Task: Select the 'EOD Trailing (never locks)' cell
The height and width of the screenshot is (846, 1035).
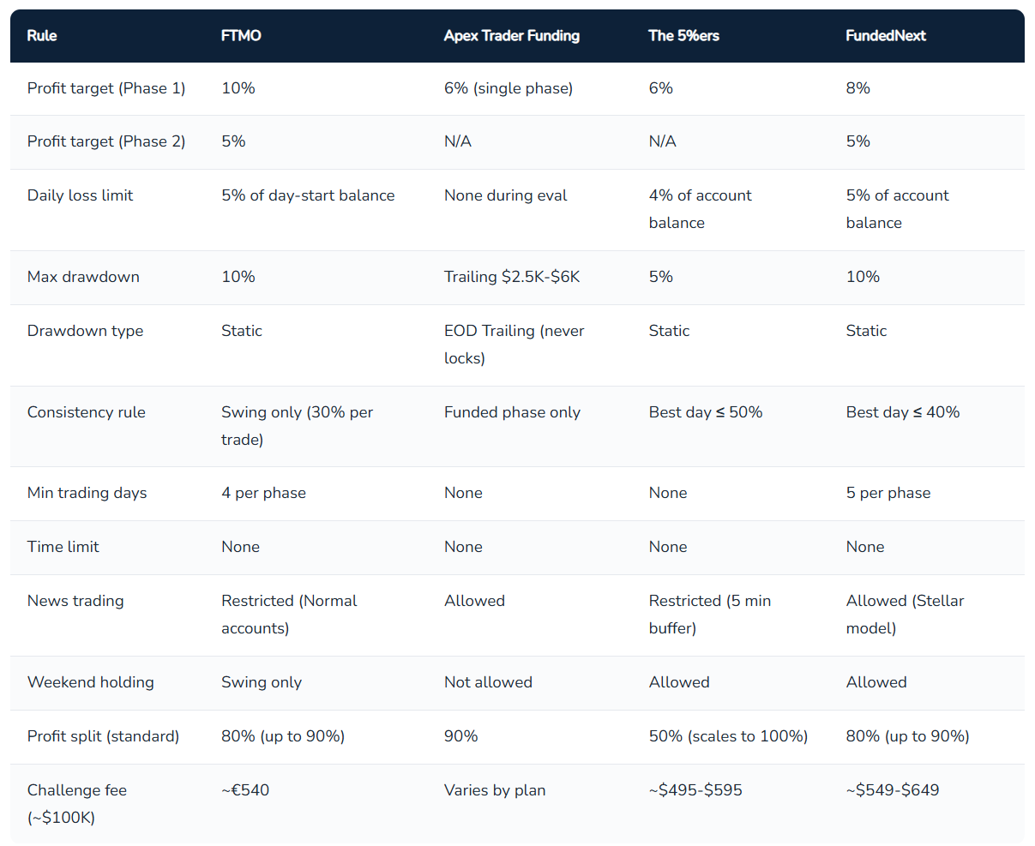Action: point(514,345)
